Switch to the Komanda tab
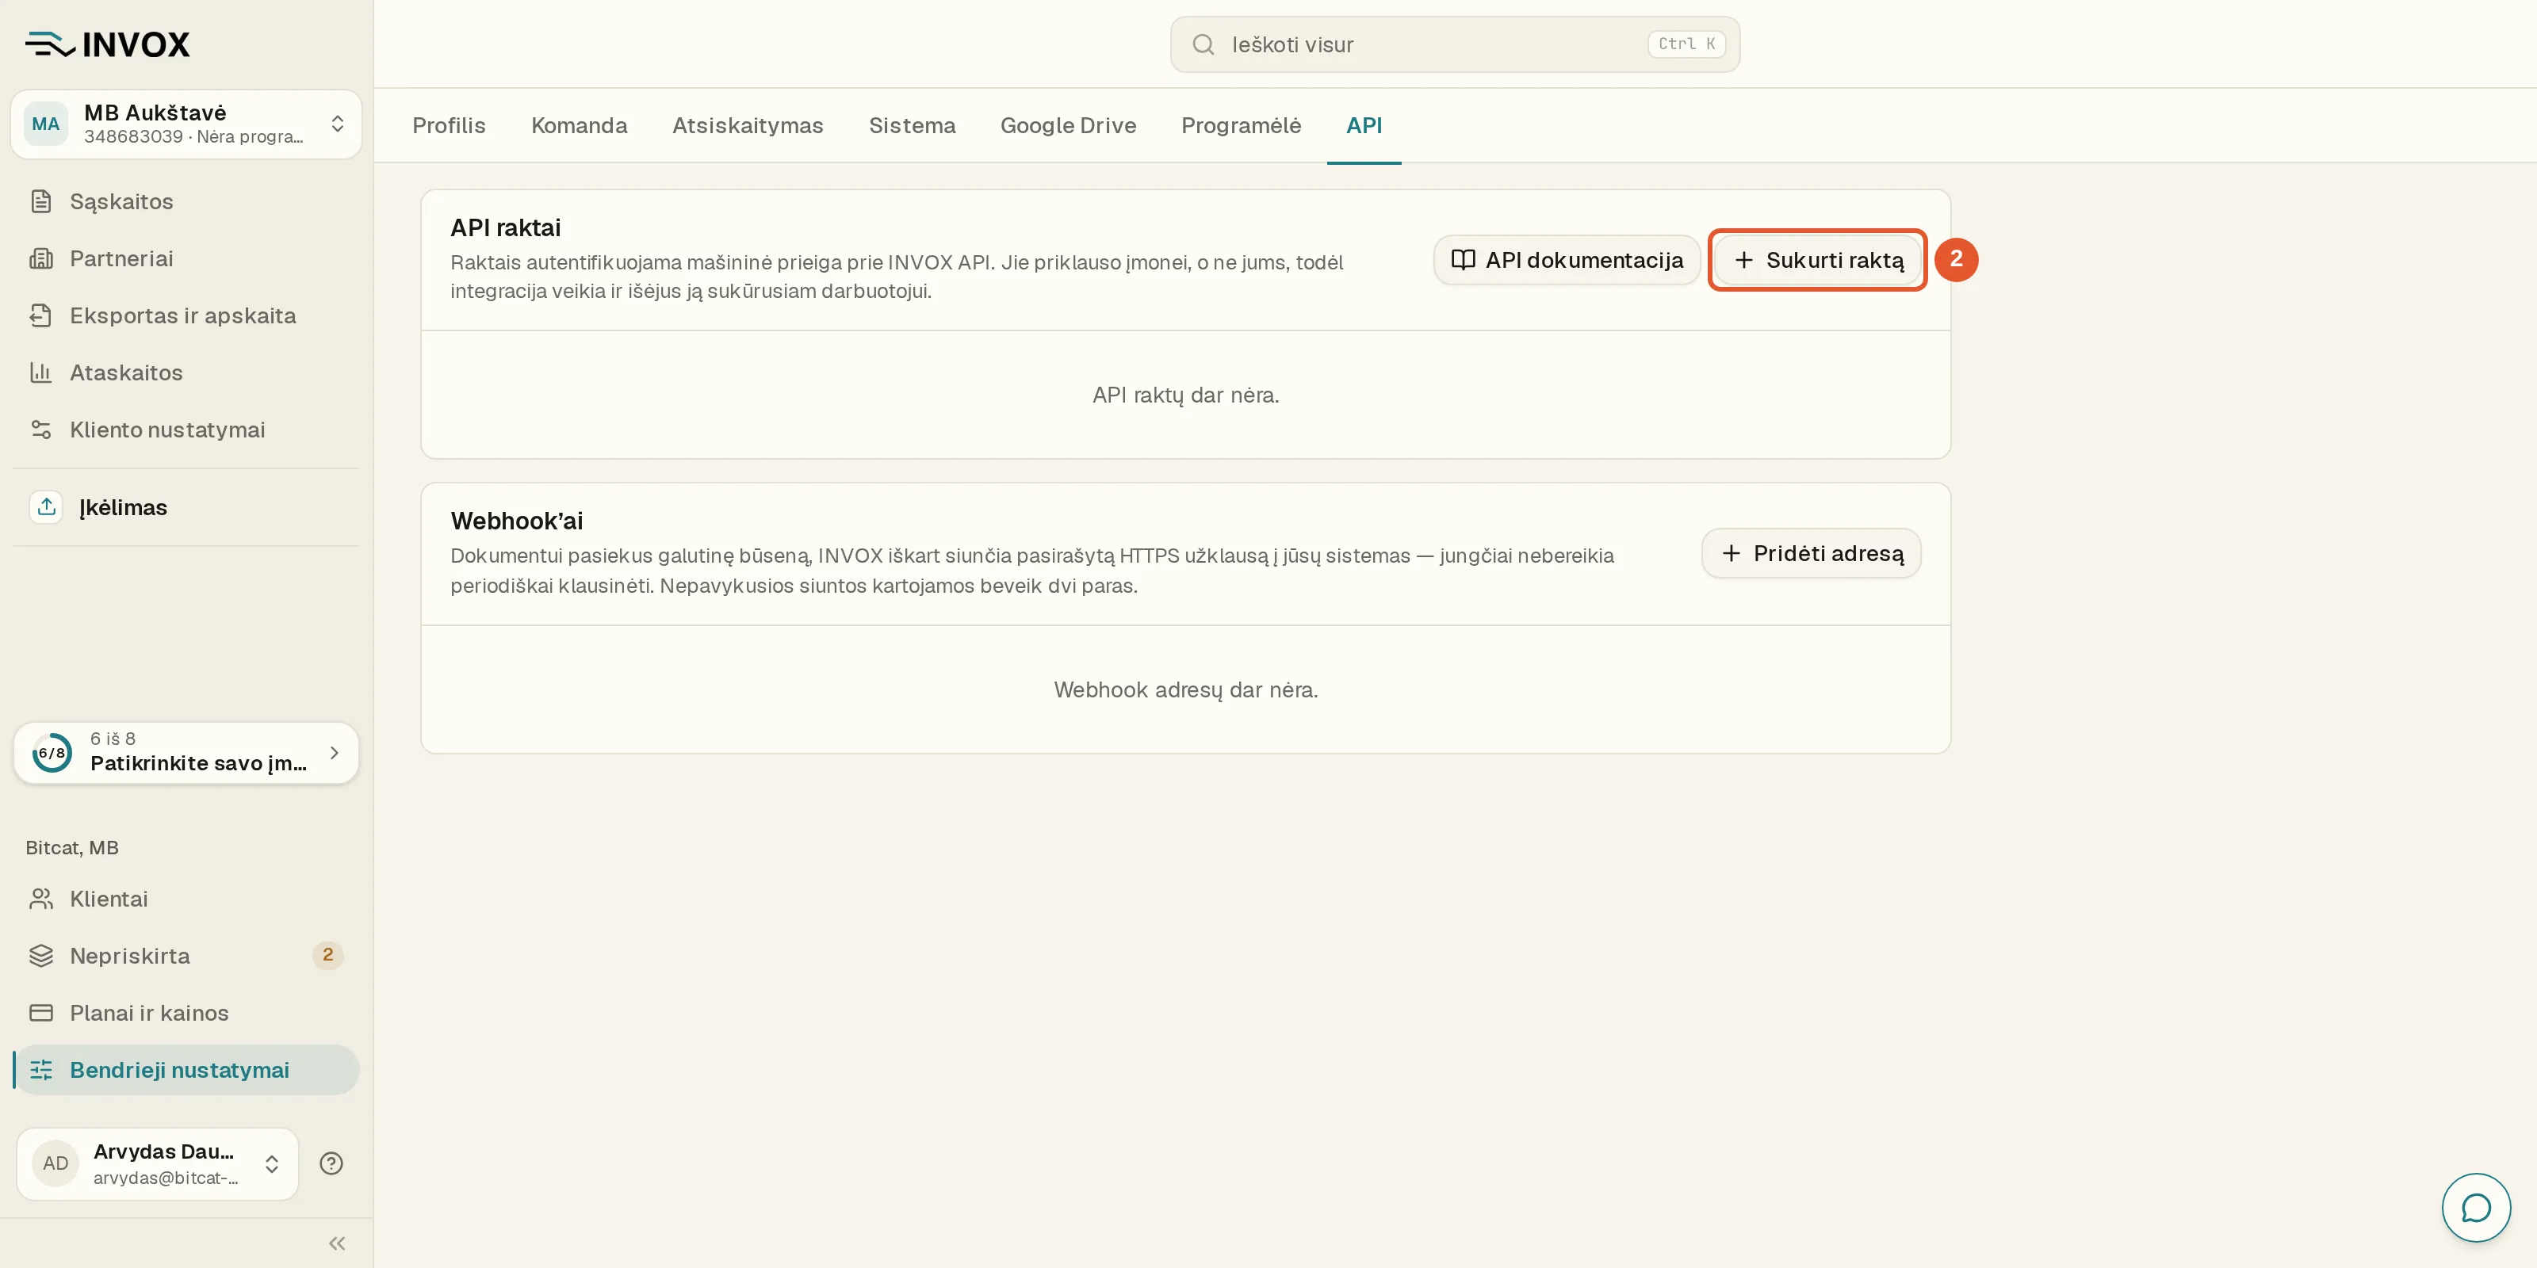The image size is (2537, 1268). (579, 125)
